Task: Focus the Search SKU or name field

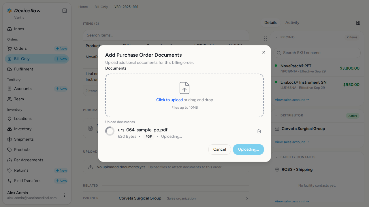Action: click(x=317, y=53)
